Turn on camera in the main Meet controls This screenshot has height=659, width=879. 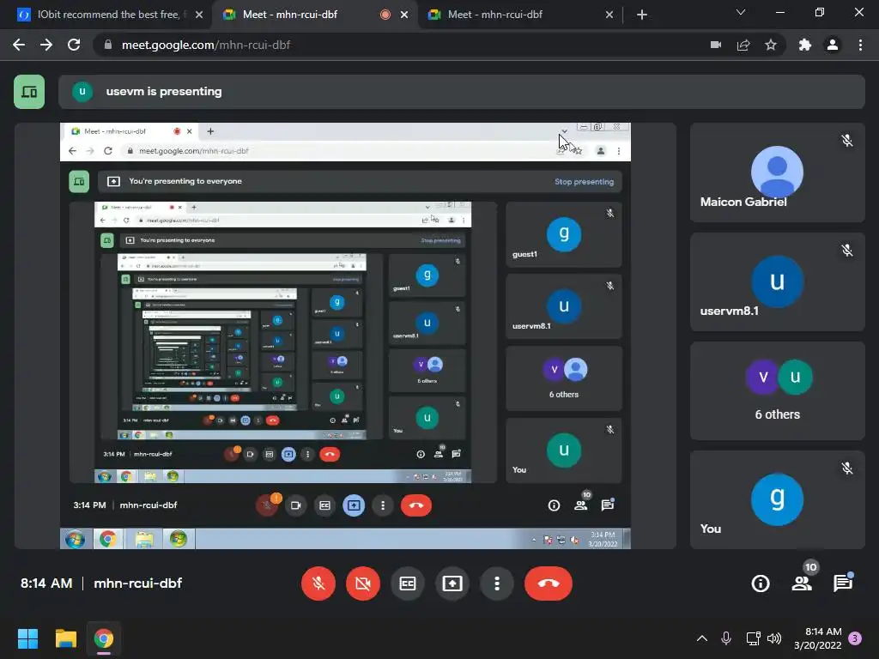point(363,583)
